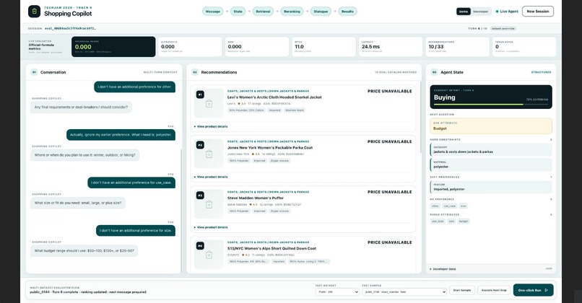
Task: Click the green Live Agent status dot
Action: click(x=497, y=12)
